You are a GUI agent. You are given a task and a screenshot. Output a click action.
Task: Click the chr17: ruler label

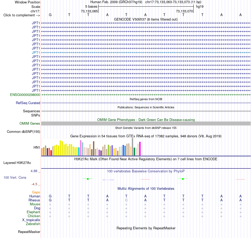click(x=35, y=11)
